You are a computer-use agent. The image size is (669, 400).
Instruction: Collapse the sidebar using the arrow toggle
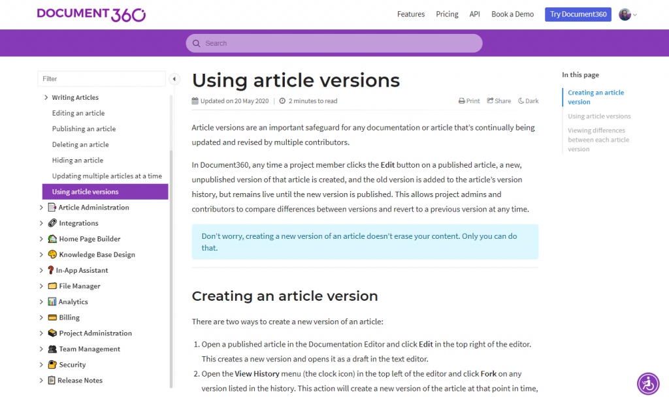[x=174, y=78]
